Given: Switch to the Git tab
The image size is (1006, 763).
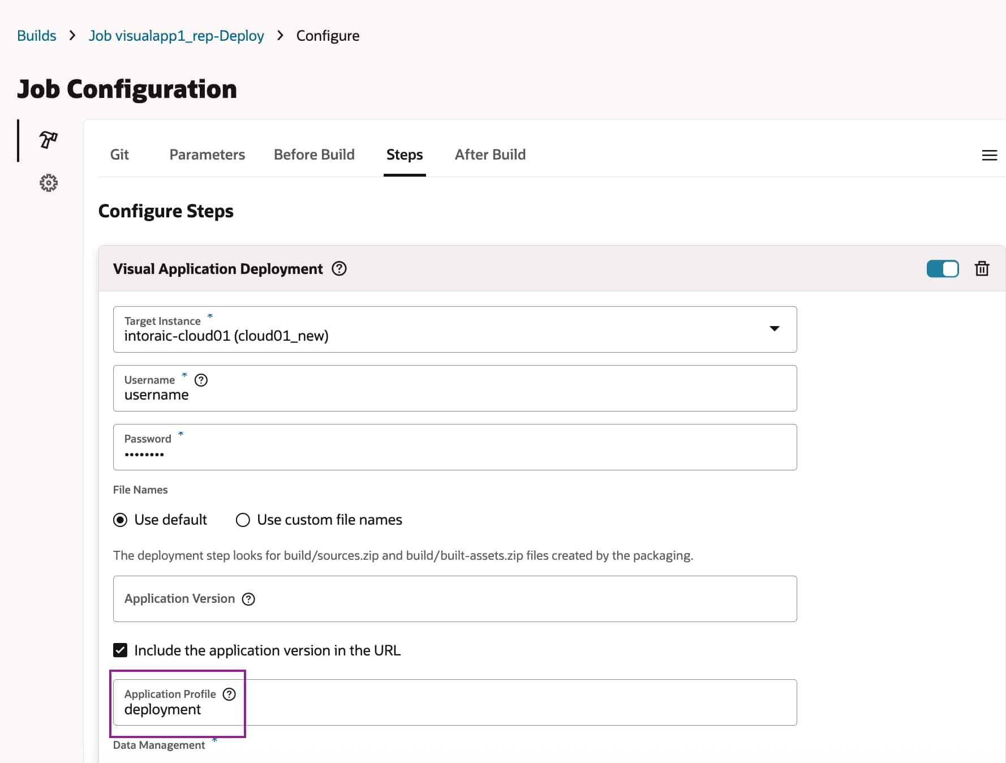Looking at the screenshot, I should coord(119,155).
